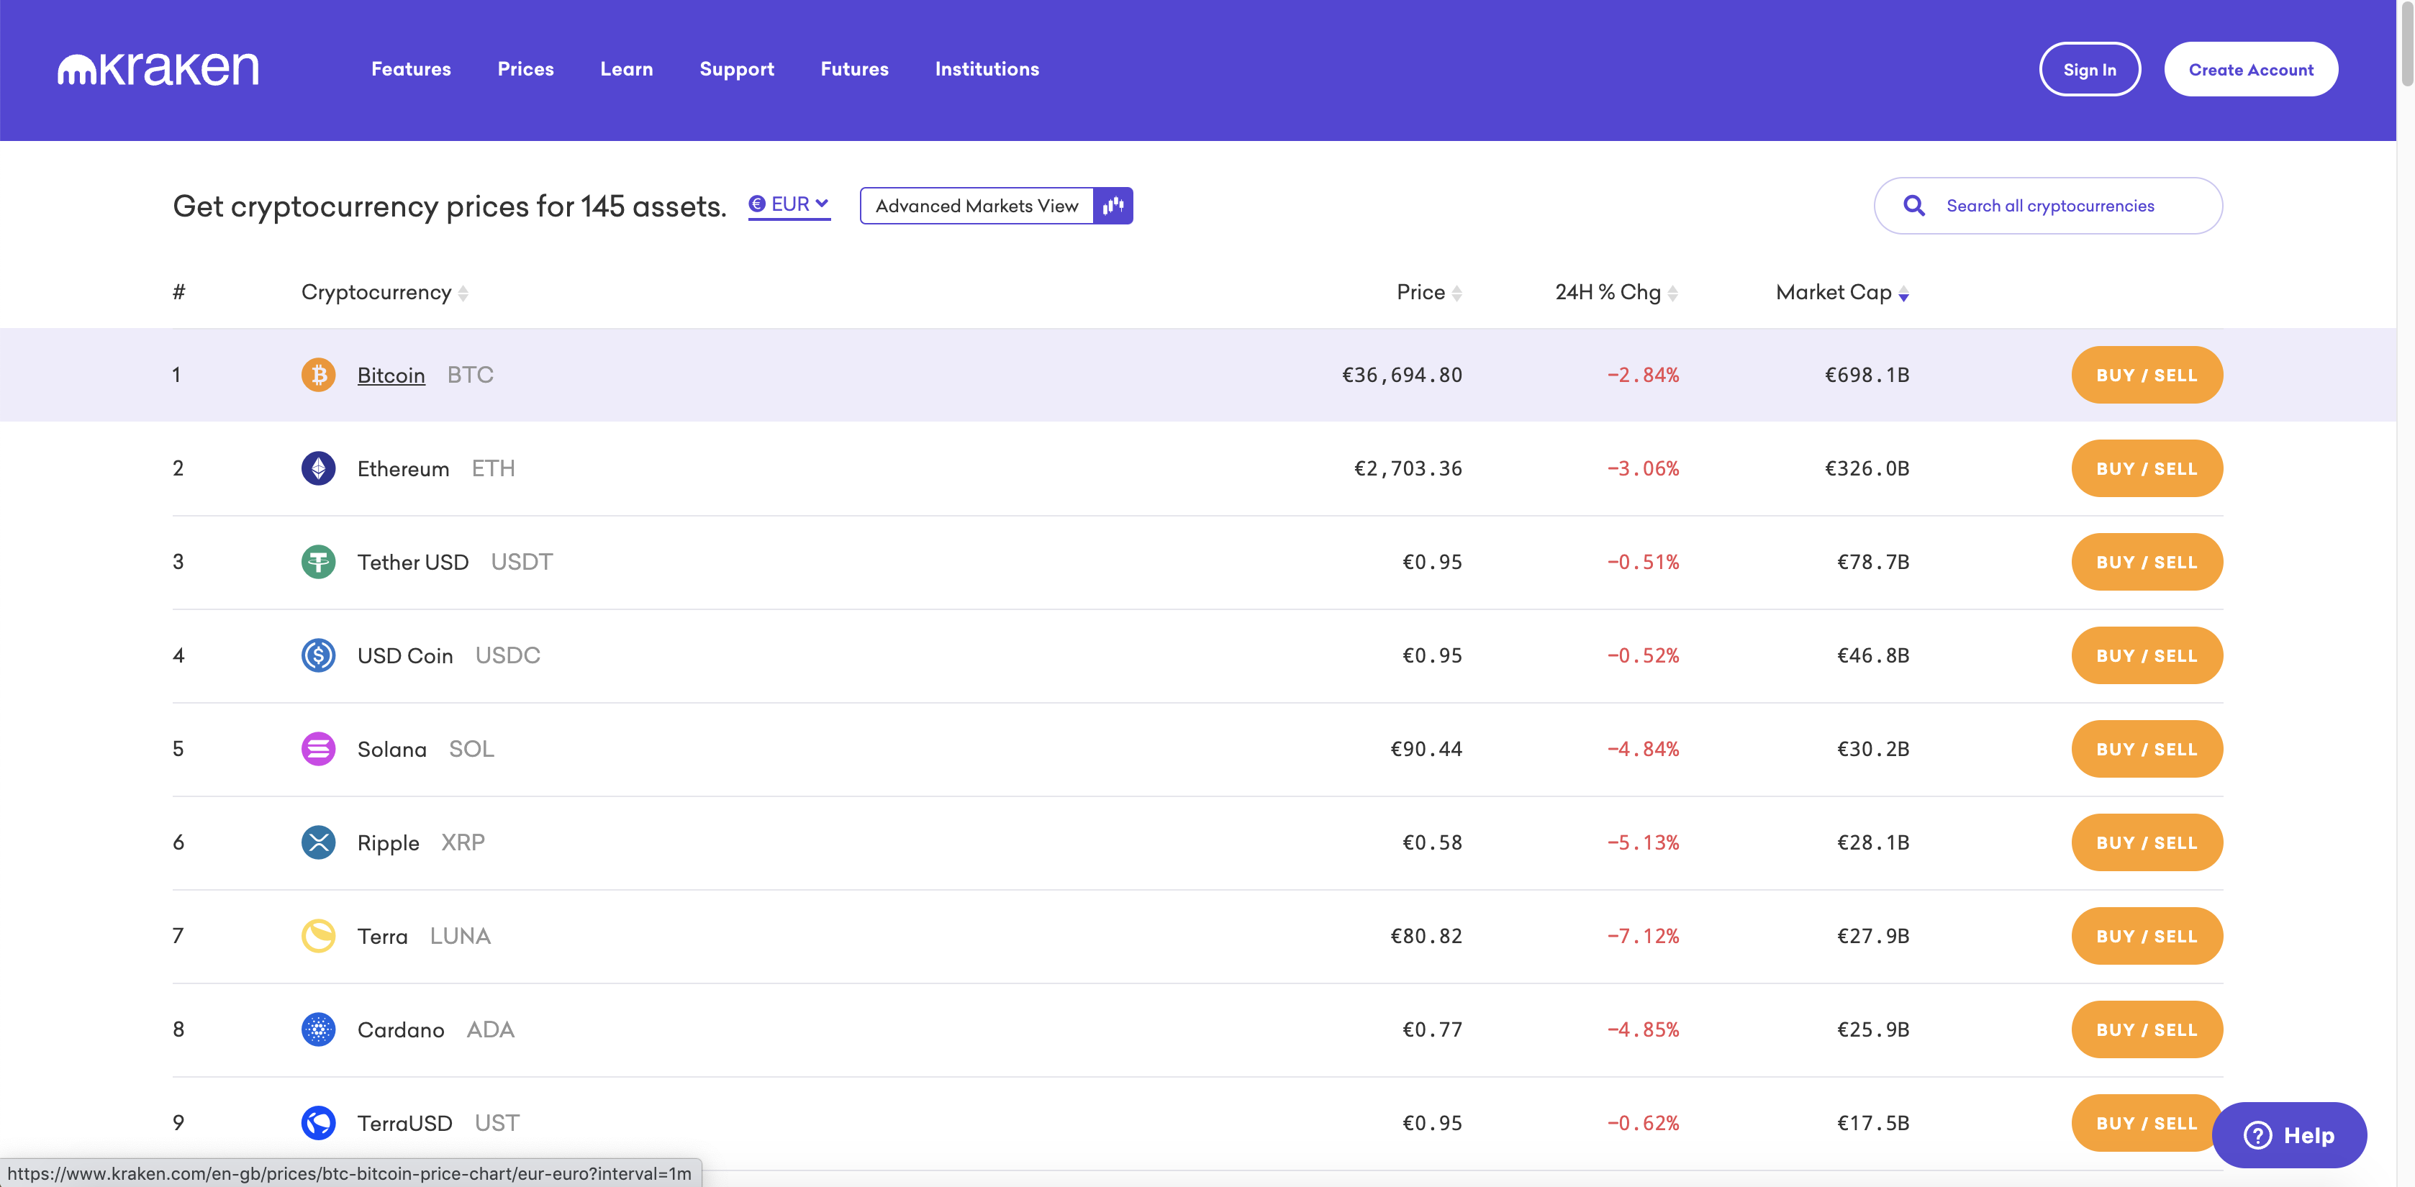Open the EUR currency dropdown
This screenshot has height=1187, width=2415.
click(789, 204)
